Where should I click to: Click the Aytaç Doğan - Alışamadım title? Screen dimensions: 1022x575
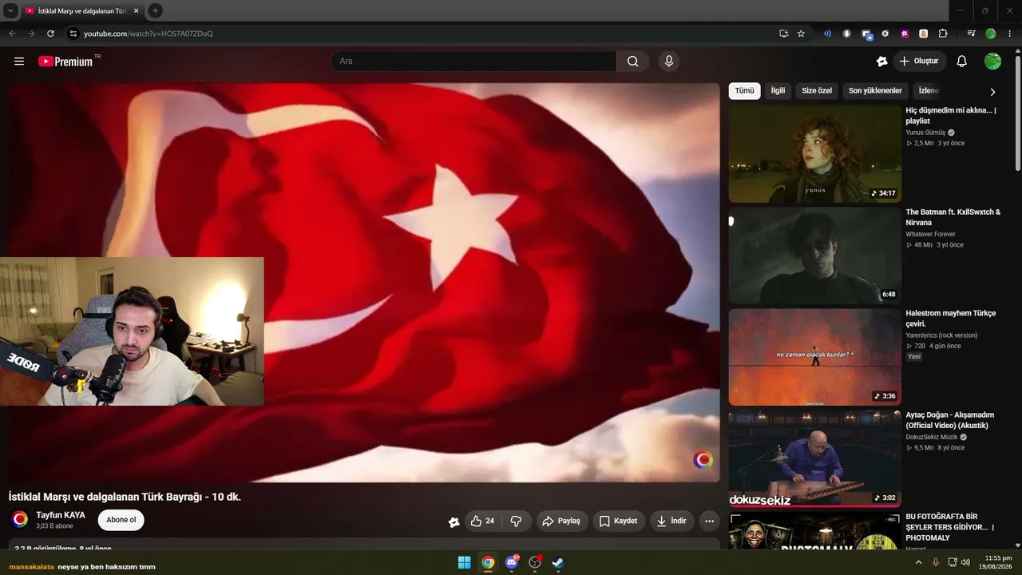pyautogui.click(x=950, y=420)
